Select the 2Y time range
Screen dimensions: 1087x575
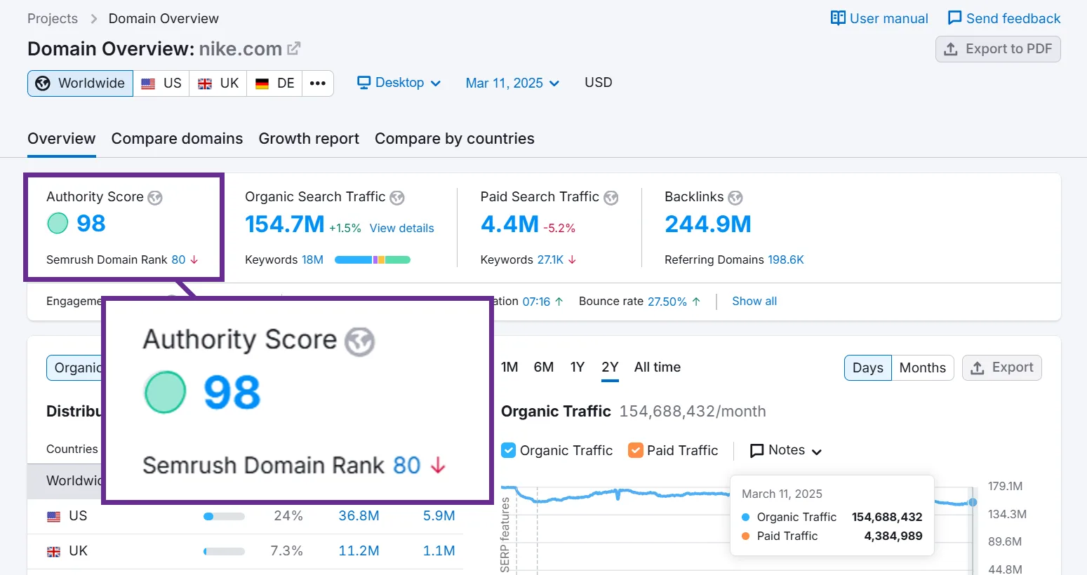610,367
